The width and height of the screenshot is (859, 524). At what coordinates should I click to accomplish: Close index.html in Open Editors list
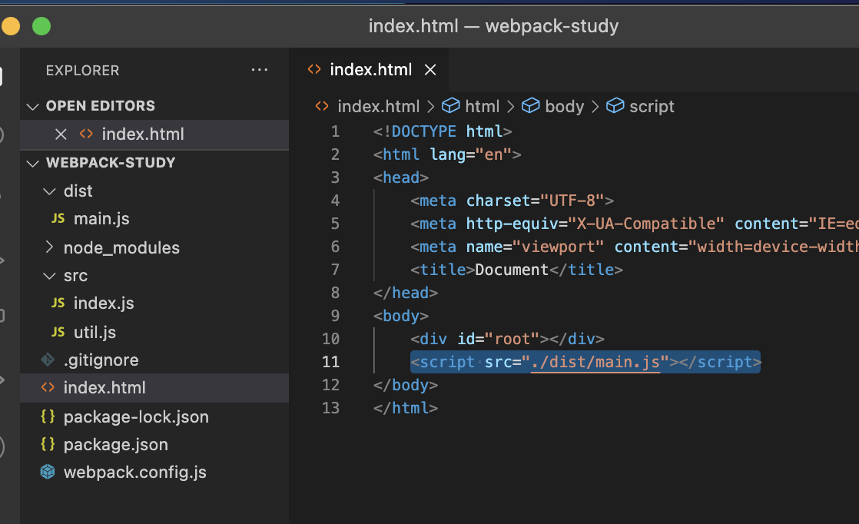pyautogui.click(x=61, y=134)
